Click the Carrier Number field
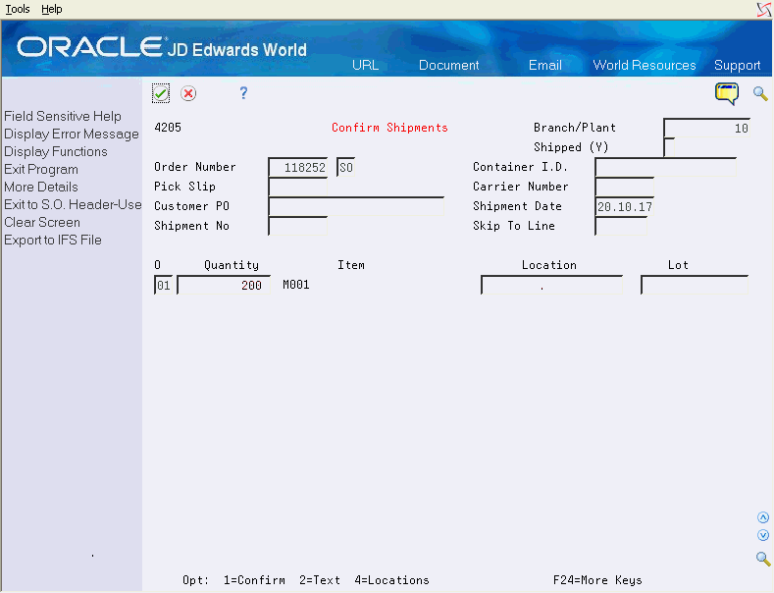Image resolution: width=774 pixels, height=593 pixels. (625, 187)
